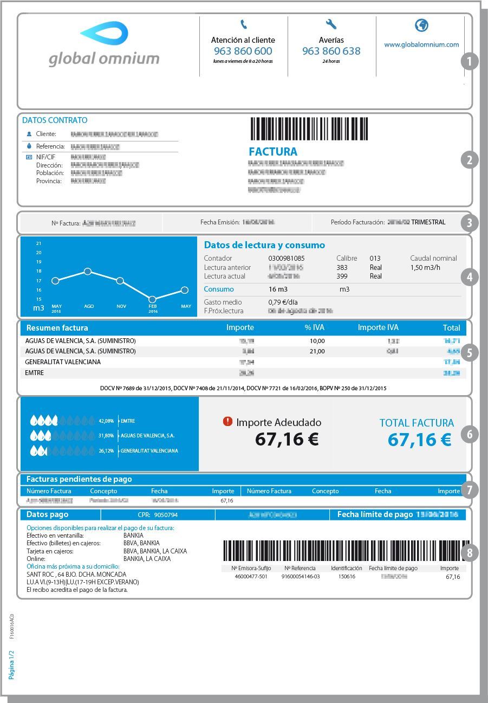The height and width of the screenshot is (703, 488).
Task: Click the person icon beside Cliente
Action: pos(29,134)
